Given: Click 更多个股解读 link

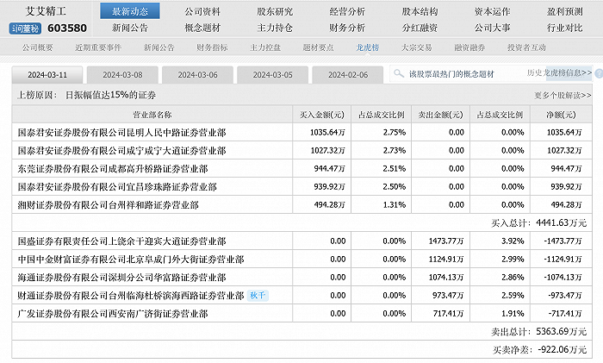Looking at the screenshot, I should 563,95.
